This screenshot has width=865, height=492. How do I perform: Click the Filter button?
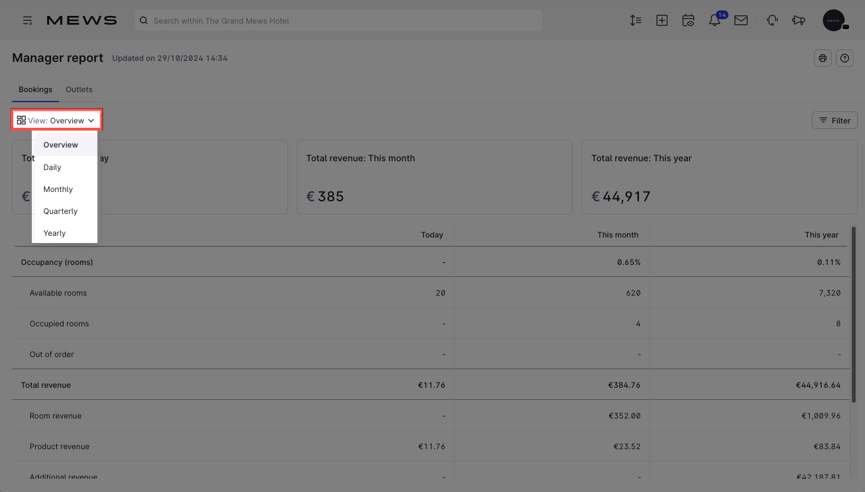[x=834, y=121]
